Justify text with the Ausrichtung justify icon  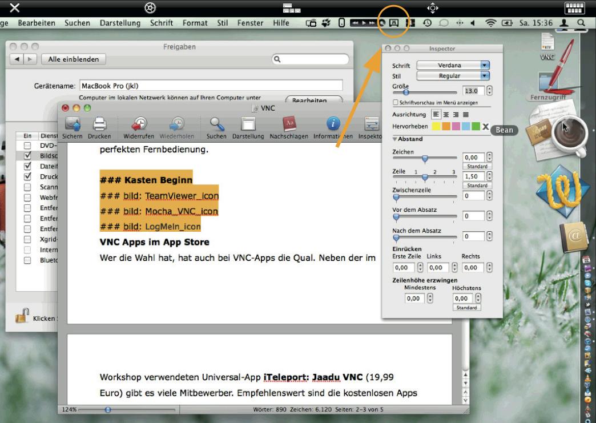click(466, 114)
